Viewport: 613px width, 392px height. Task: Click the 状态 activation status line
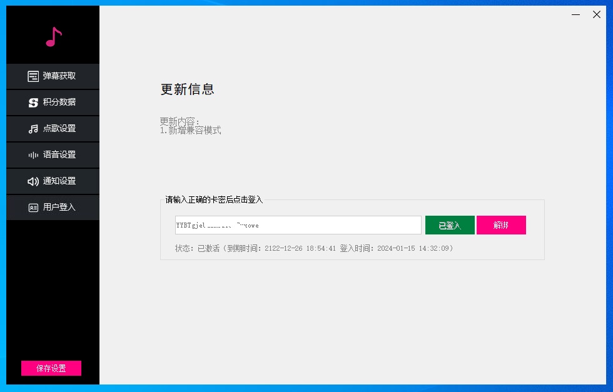(314, 248)
